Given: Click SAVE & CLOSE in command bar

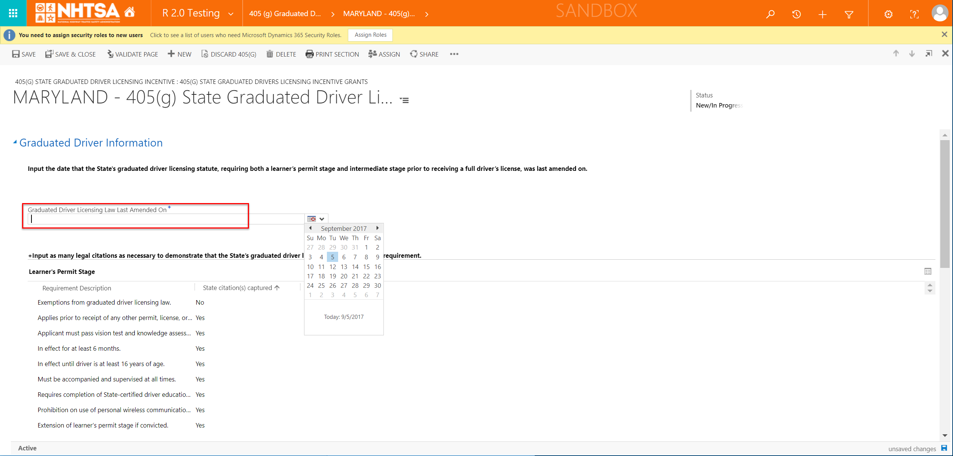Looking at the screenshot, I should coord(70,54).
